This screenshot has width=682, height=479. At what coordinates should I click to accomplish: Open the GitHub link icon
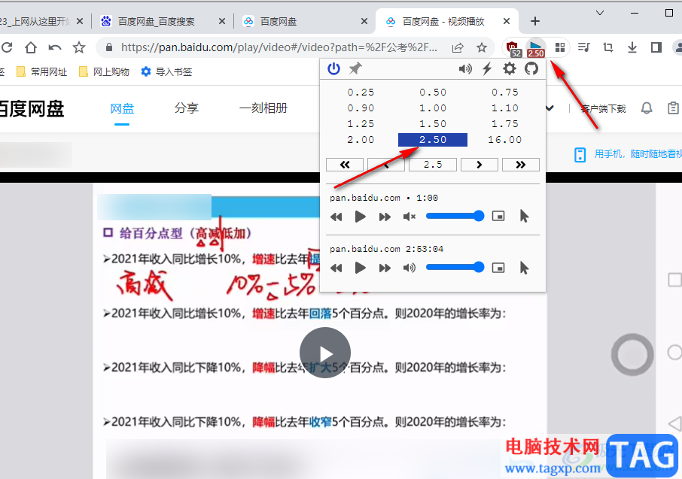pos(531,68)
